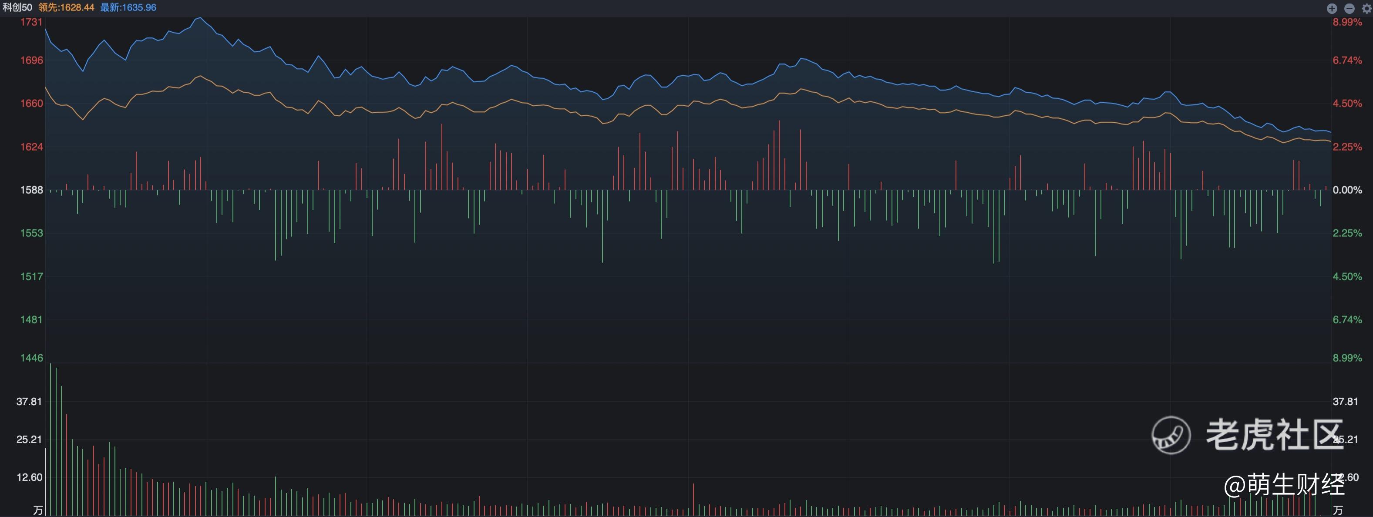Click the 1446 price axis label

pyautogui.click(x=31, y=358)
